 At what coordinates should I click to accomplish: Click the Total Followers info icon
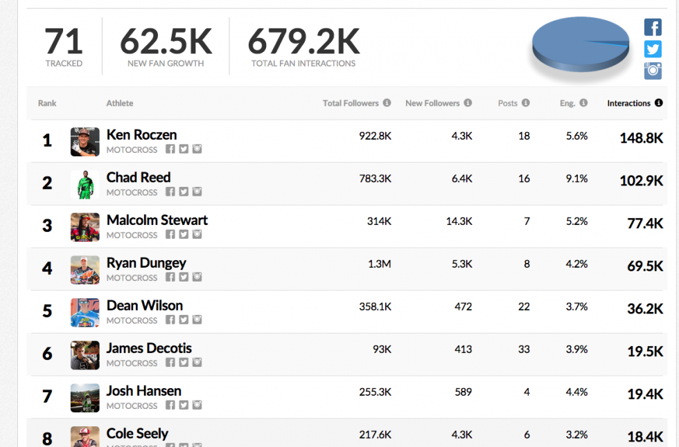click(x=387, y=103)
